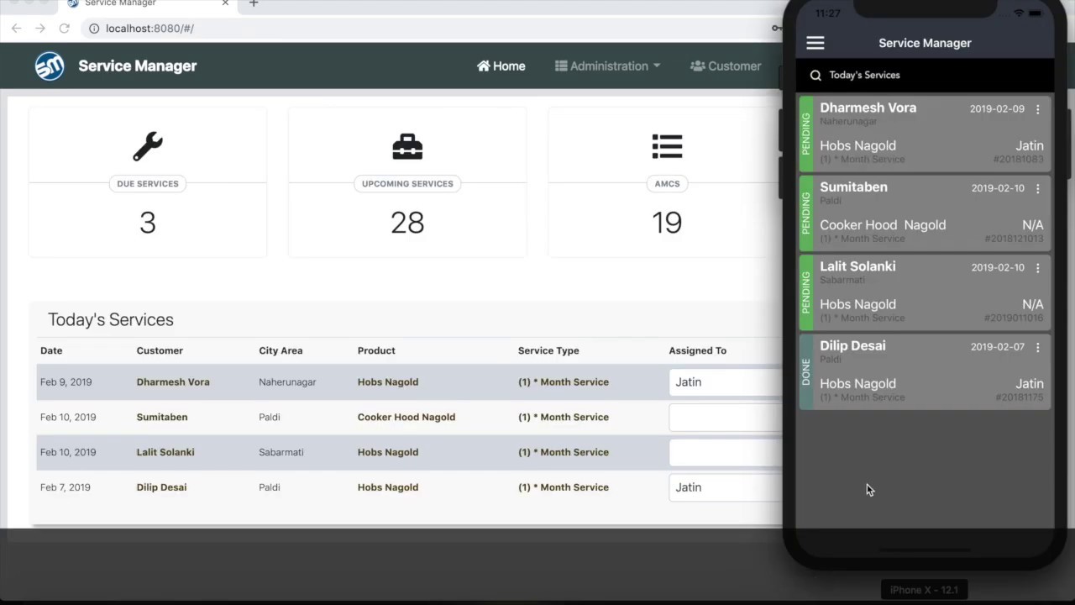Open the options menu for the Sumitaben card

1038,188
